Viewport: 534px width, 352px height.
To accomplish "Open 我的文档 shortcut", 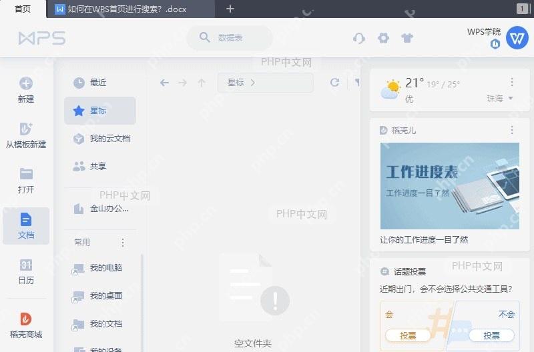I will point(100,324).
